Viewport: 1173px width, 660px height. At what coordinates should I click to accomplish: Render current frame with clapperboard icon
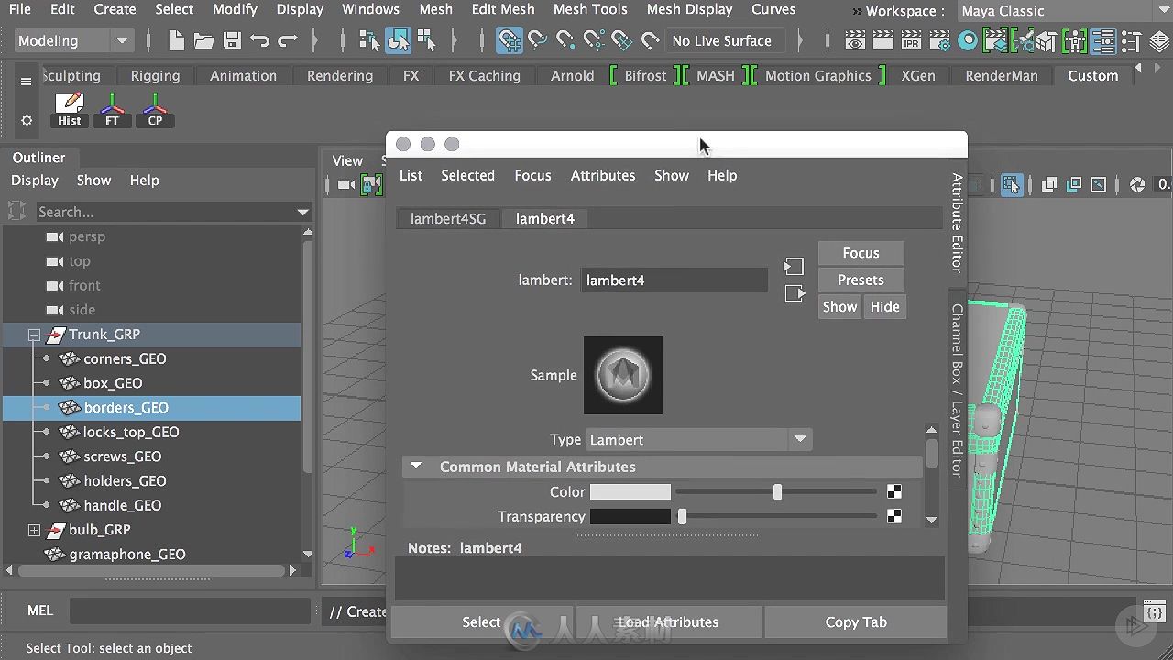[x=883, y=40]
